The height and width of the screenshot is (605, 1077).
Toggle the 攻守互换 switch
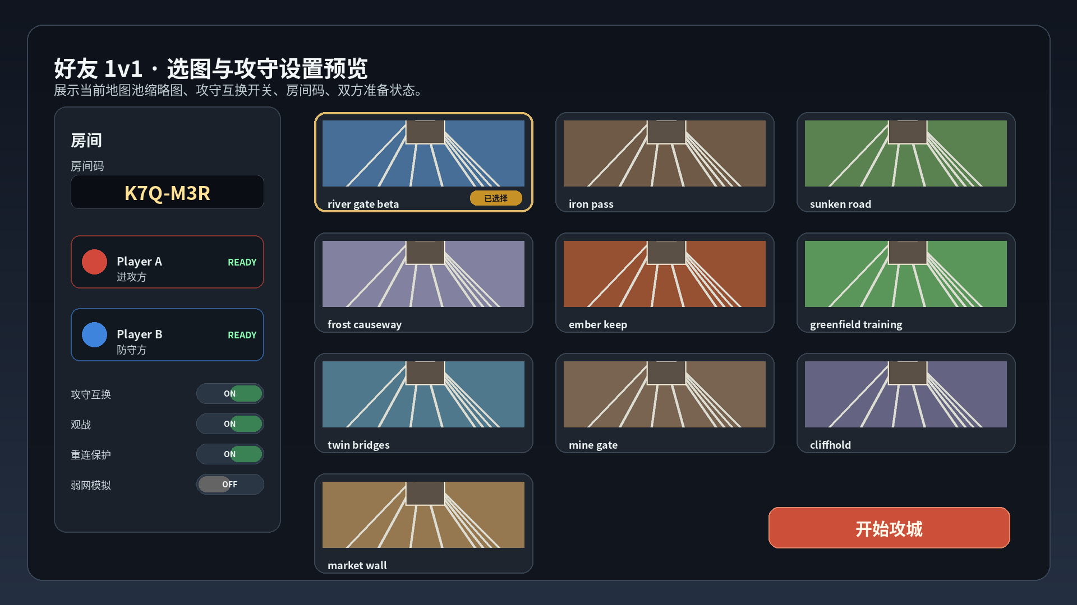(230, 394)
